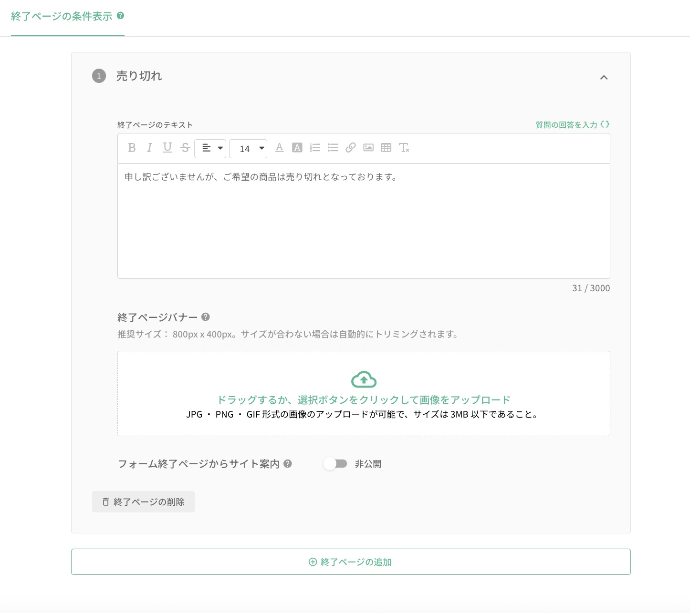This screenshot has width=690, height=613.
Task: Choose the font text color tool
Action: coord(280,148)
